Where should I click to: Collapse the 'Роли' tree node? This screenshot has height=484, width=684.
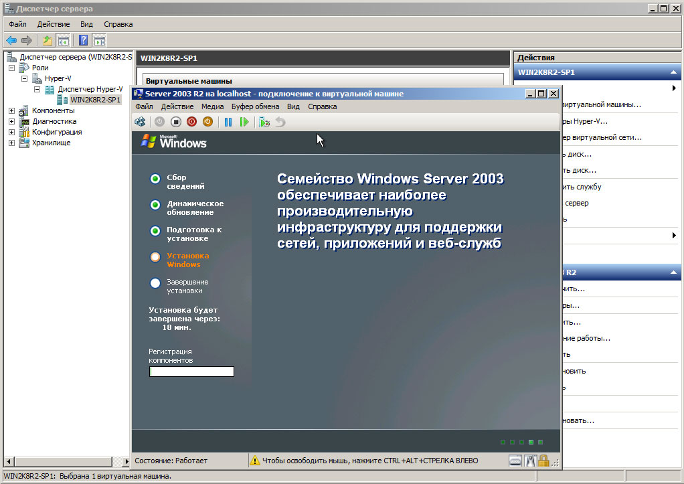12,68
